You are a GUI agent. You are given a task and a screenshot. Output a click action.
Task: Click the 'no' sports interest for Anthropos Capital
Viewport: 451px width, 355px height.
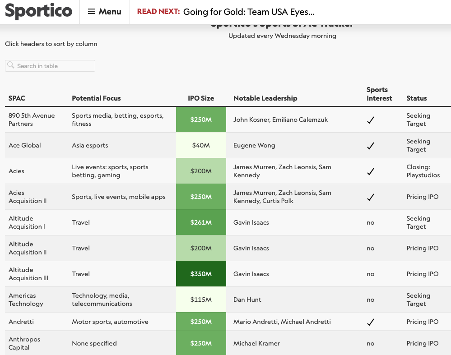371,344
